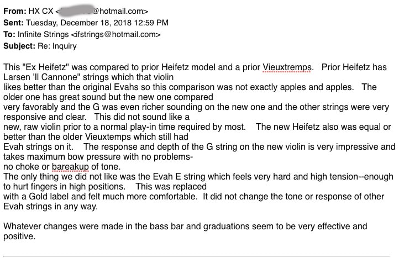
Task: Click the bold "Subject:" header label
Action: click(19, 46)
